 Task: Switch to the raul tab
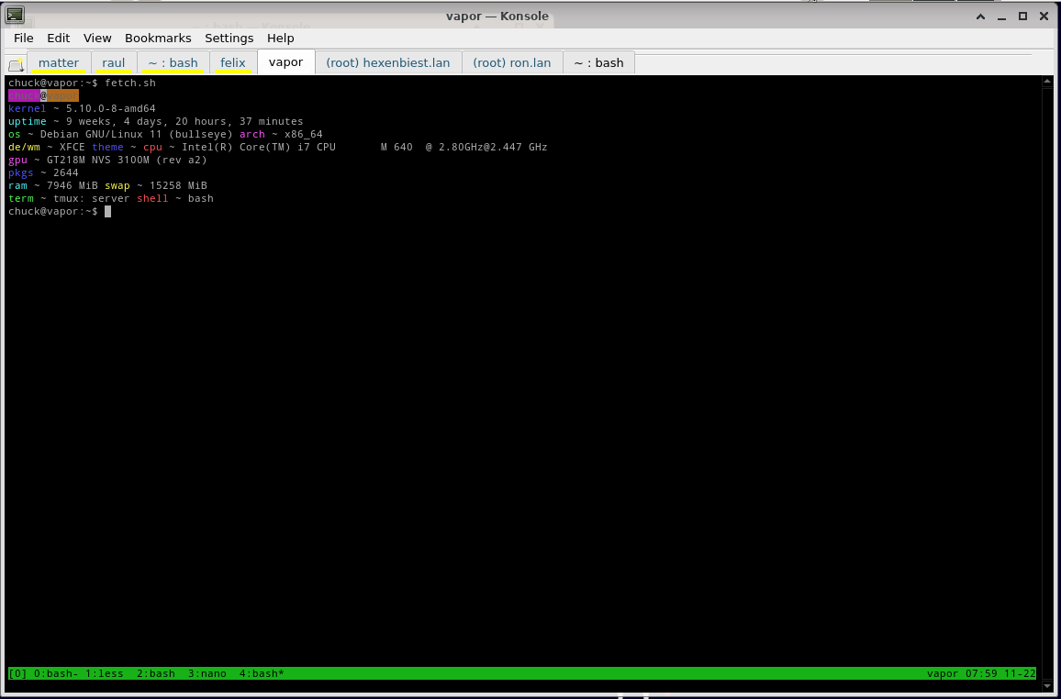point(114,62)
